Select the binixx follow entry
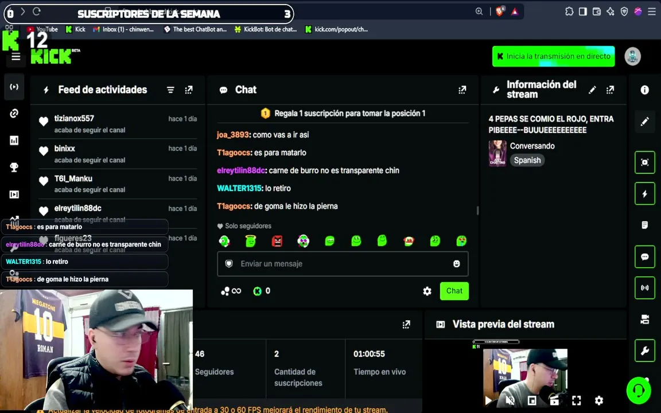661x413 pixels. pos(118,154)
